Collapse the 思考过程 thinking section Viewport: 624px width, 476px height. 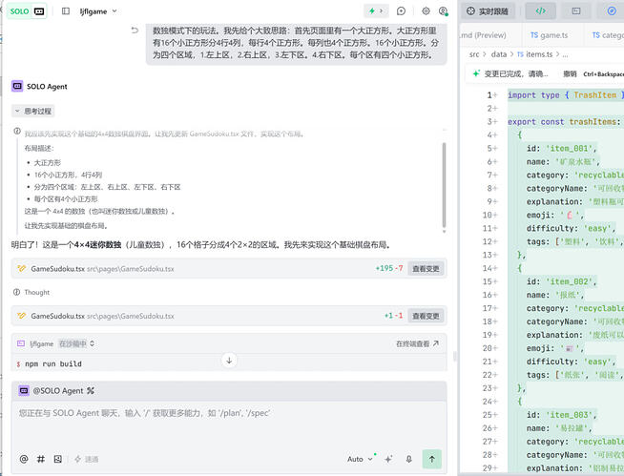tap(33, 111)
